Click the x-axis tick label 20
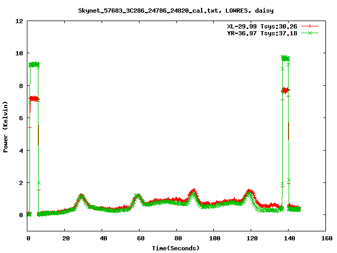The width and height of the screenshot is (337, 253). (66, 238)
